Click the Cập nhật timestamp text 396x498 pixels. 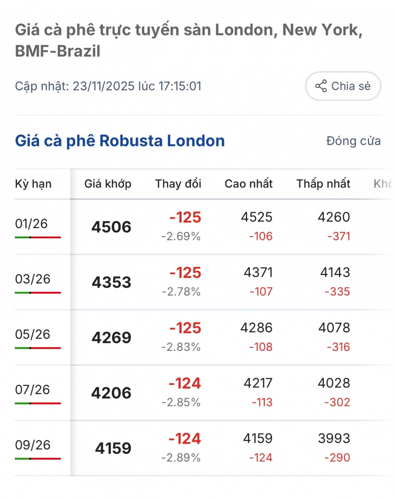108,86
